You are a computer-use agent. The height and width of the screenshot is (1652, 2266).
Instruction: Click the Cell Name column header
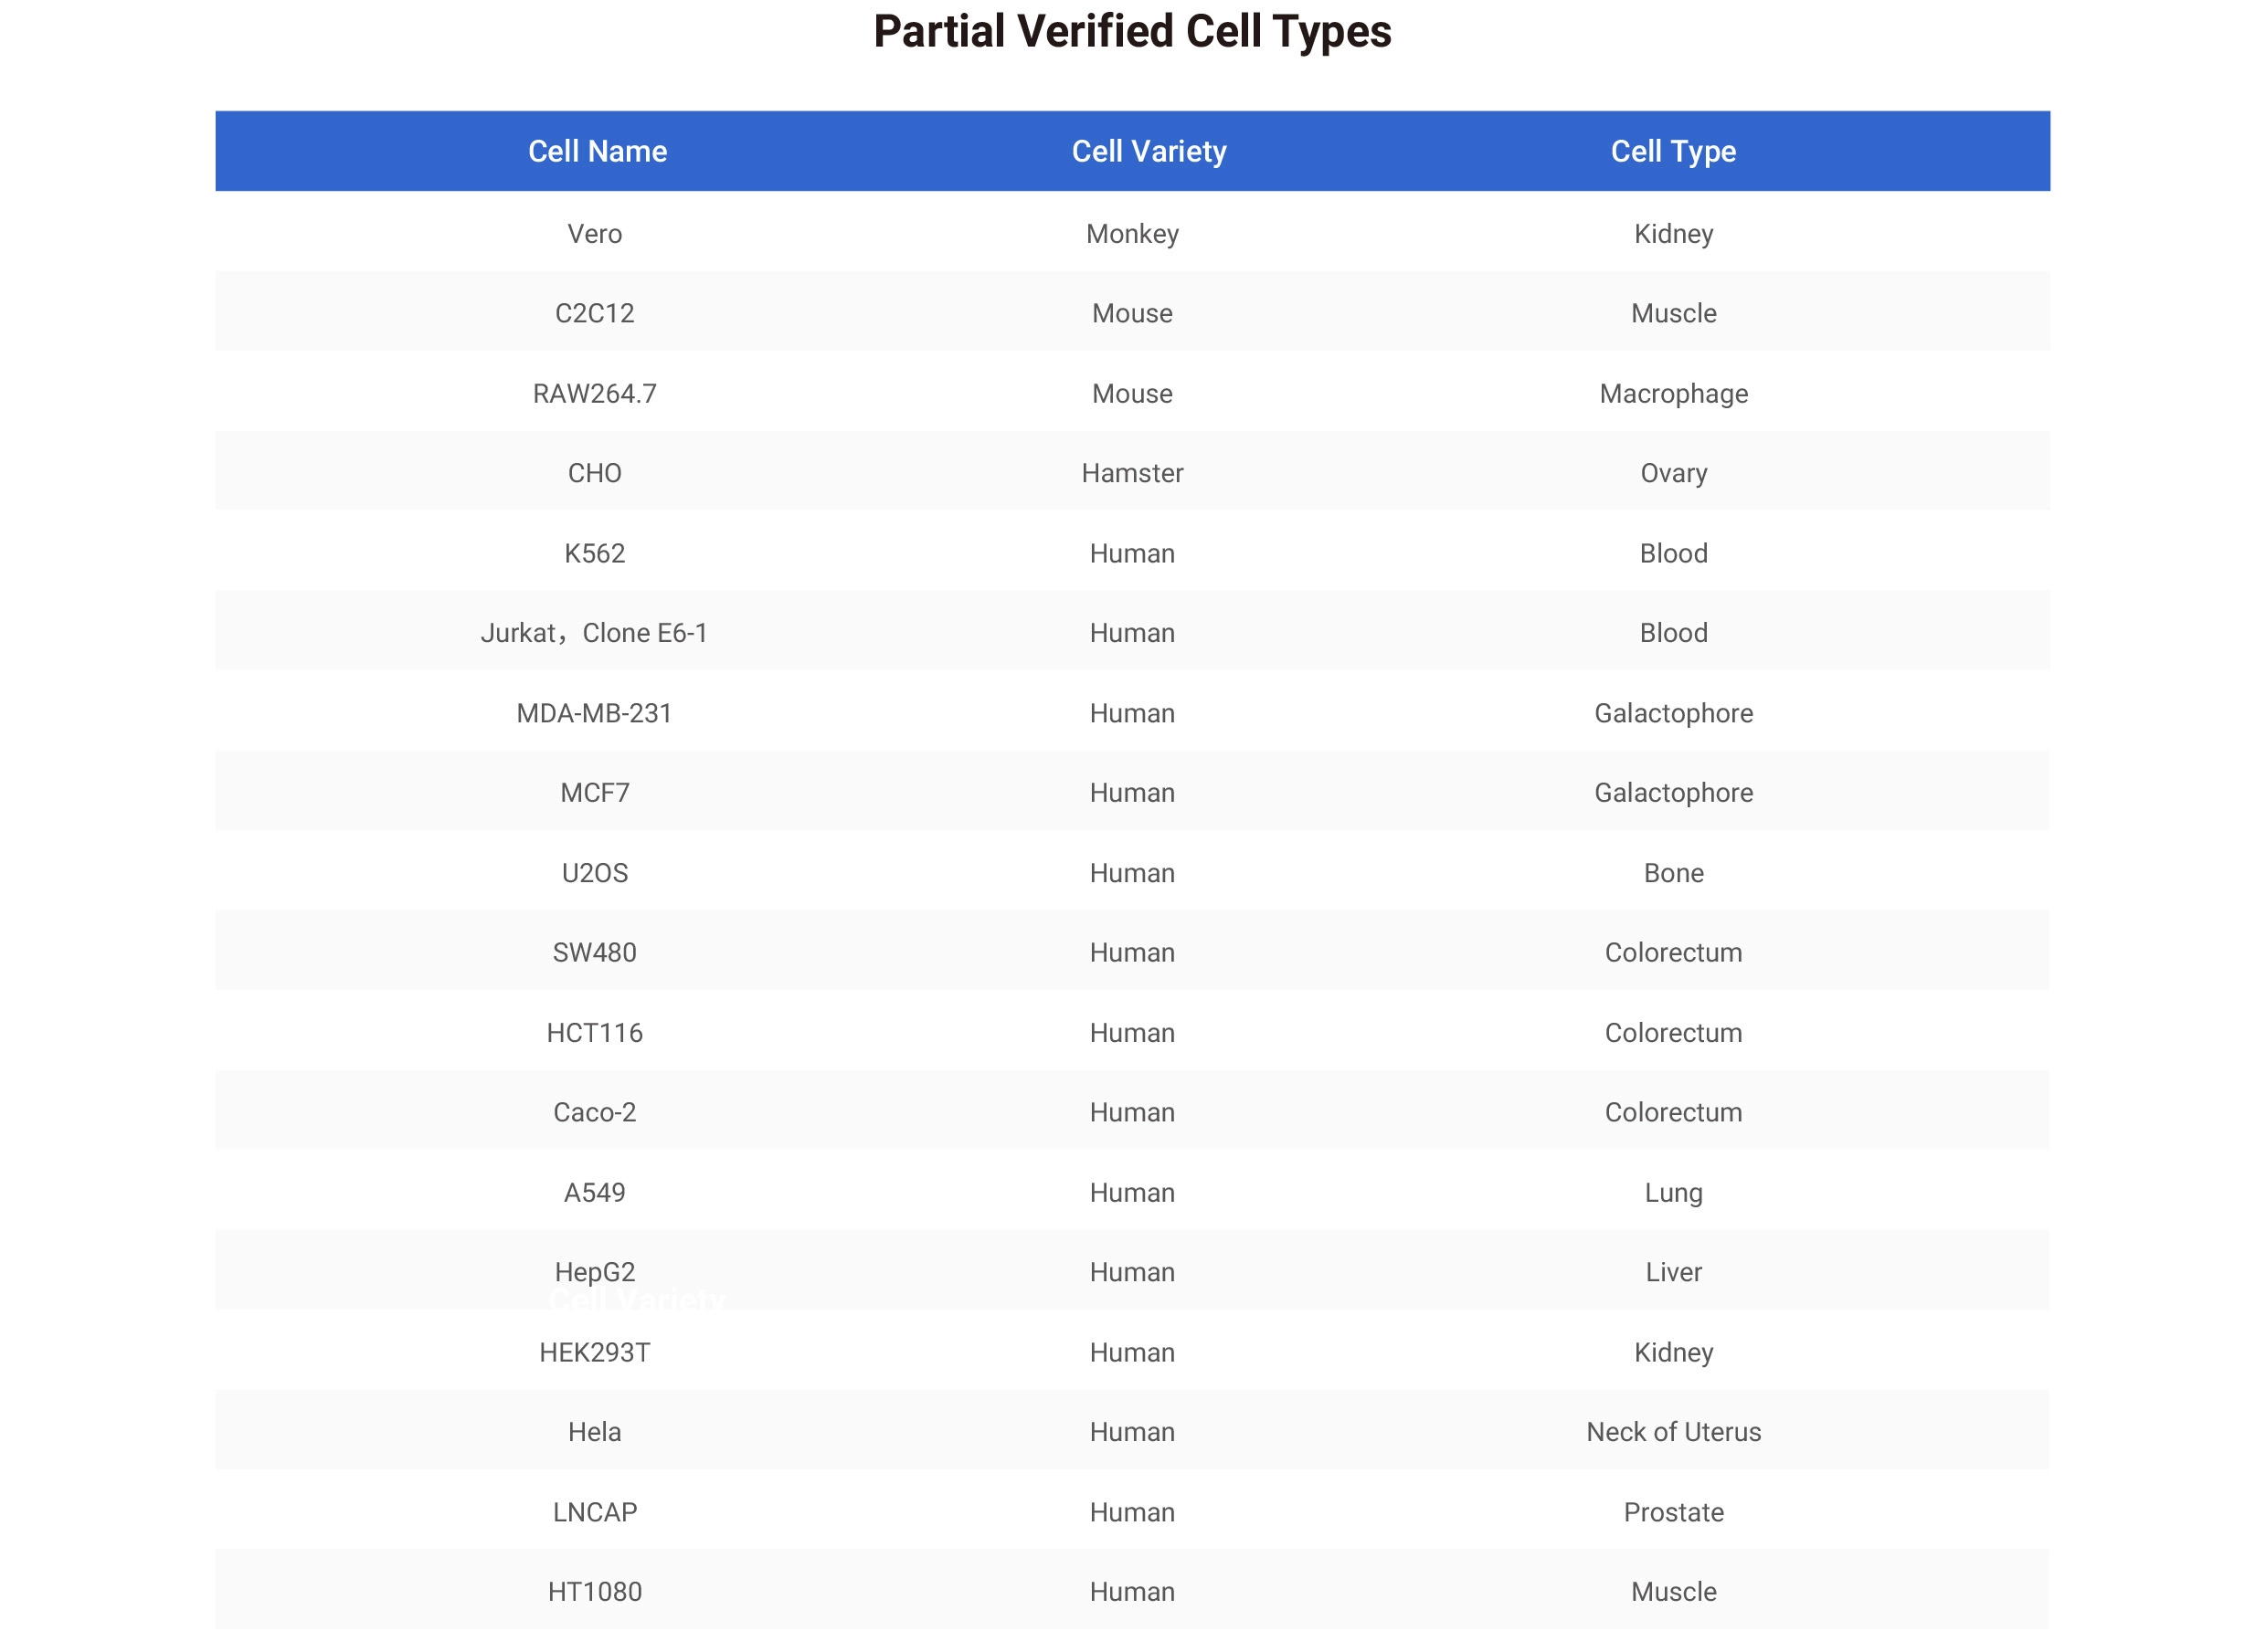[598, 151]
